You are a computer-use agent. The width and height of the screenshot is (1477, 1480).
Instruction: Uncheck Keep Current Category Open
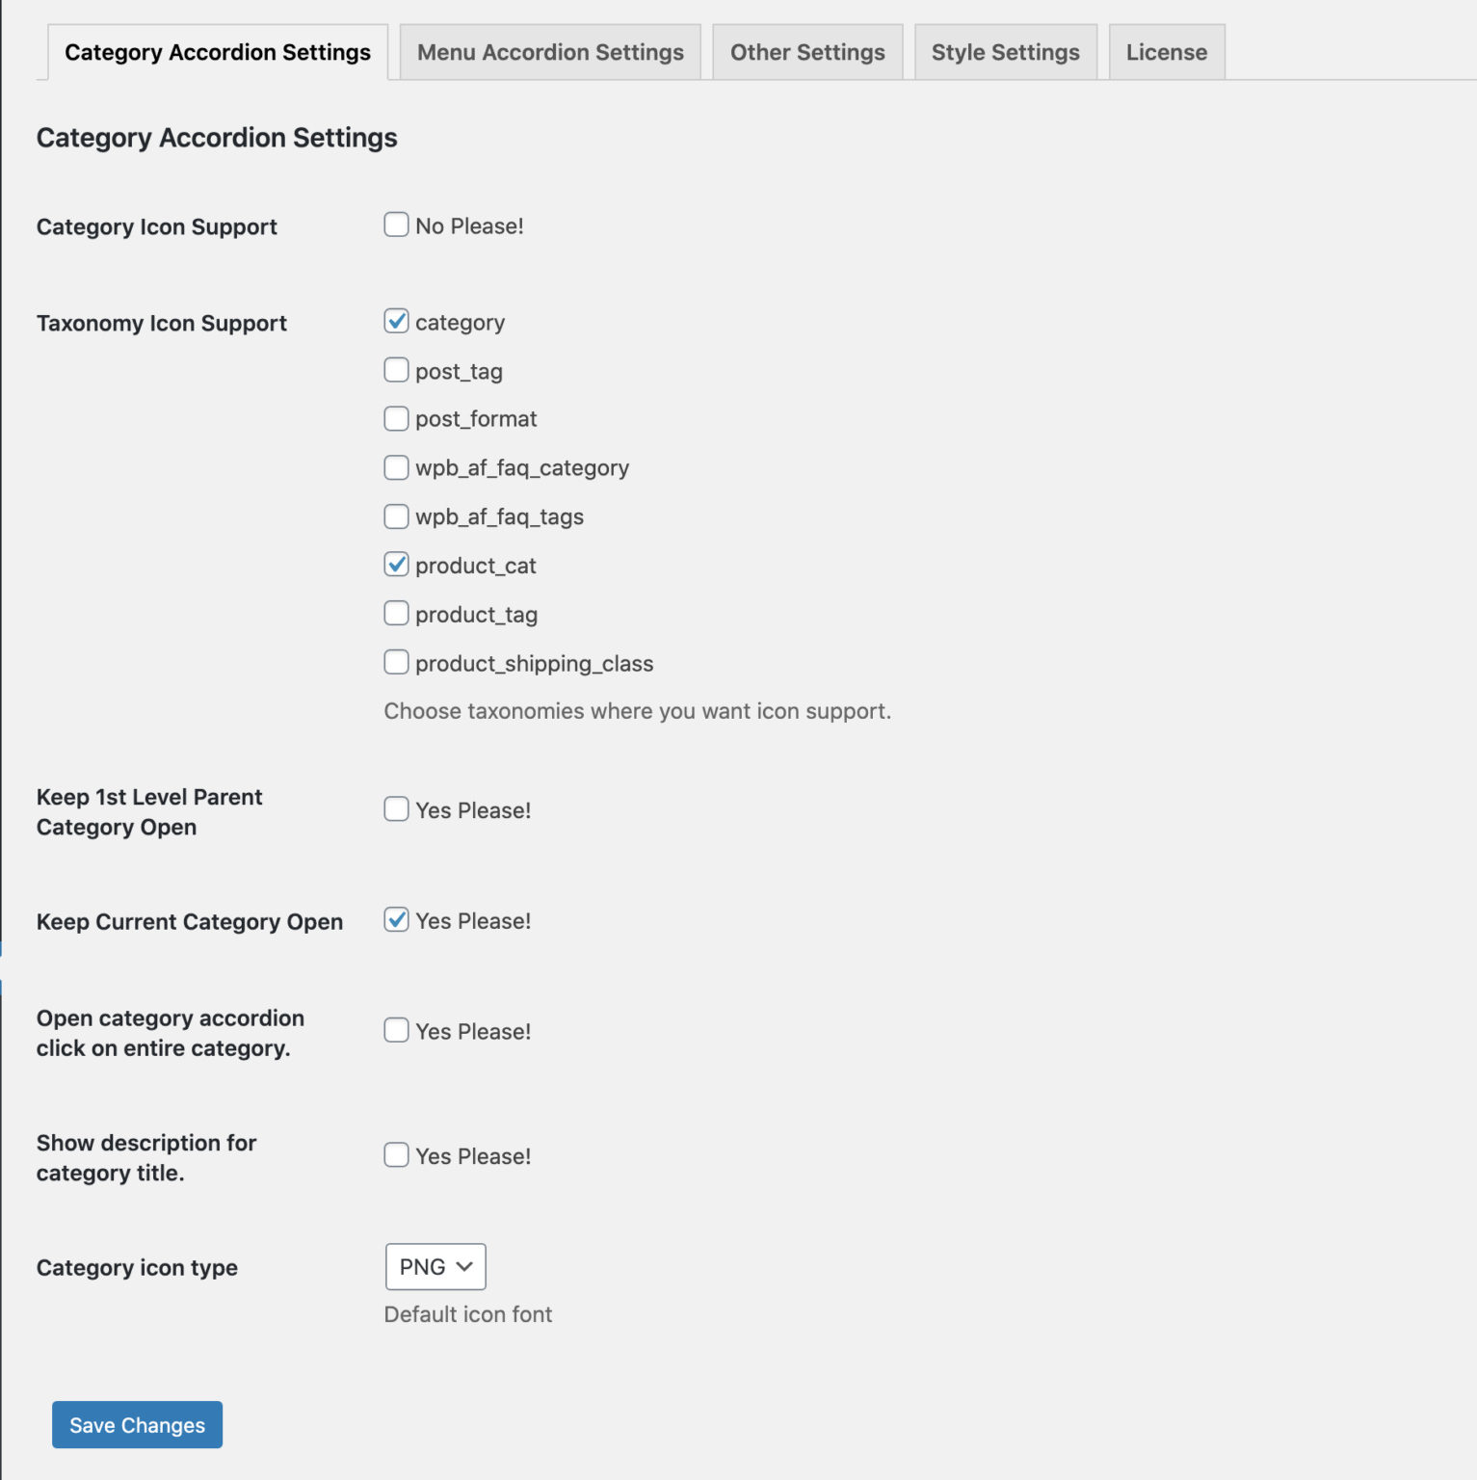pos(396,920)
